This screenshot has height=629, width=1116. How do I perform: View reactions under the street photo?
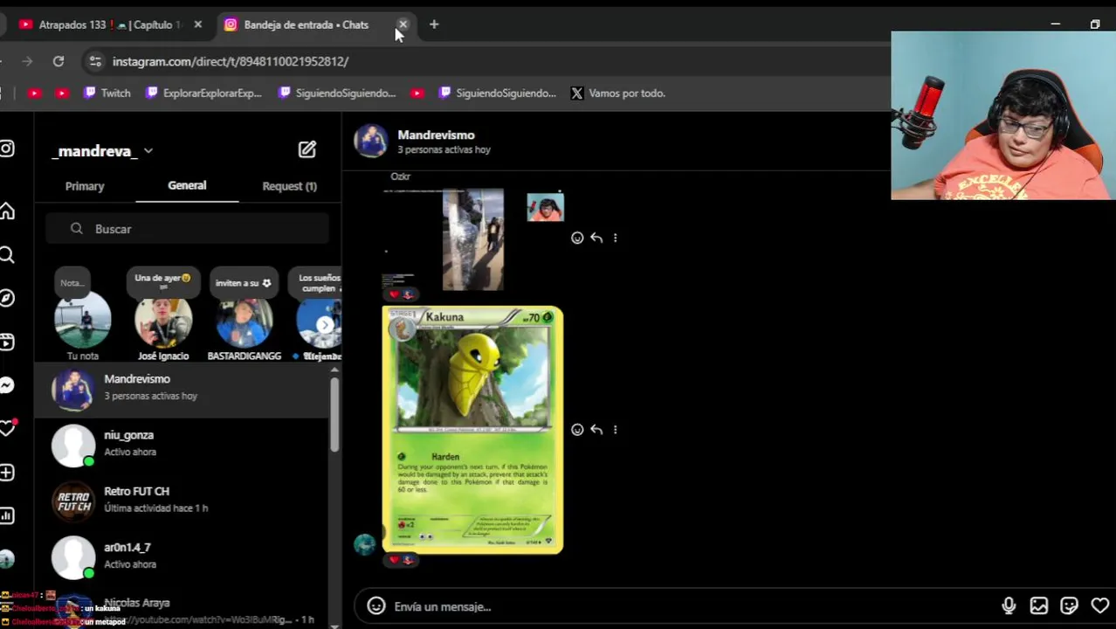pos(401,294)
